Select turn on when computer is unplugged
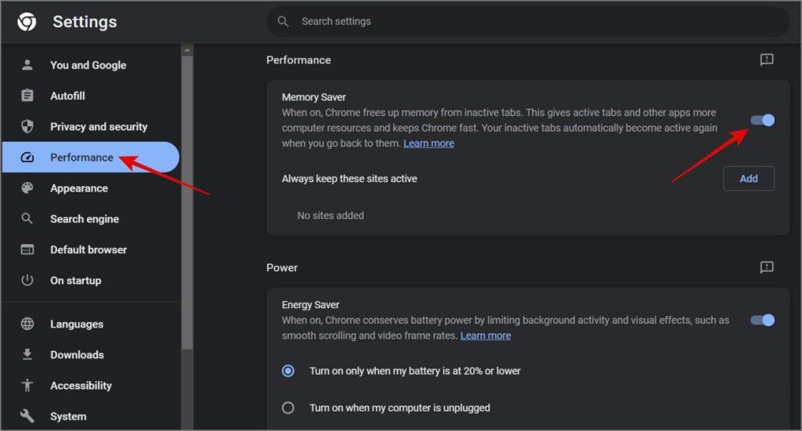 [288, 408]
